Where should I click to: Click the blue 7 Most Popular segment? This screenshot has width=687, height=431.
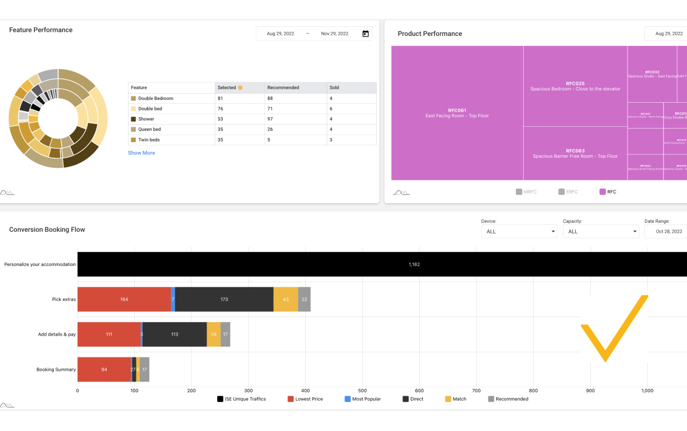(173, 299)
